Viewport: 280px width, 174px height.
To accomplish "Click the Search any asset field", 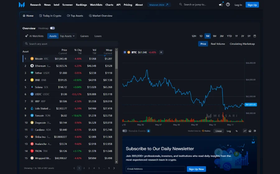I will click(x=70, y=44).
